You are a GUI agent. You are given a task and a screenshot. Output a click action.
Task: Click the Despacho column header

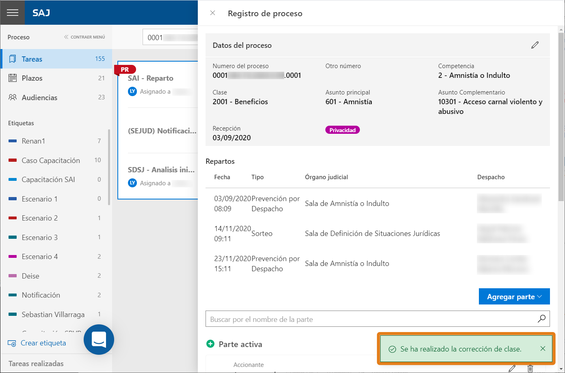pos(491,177)
